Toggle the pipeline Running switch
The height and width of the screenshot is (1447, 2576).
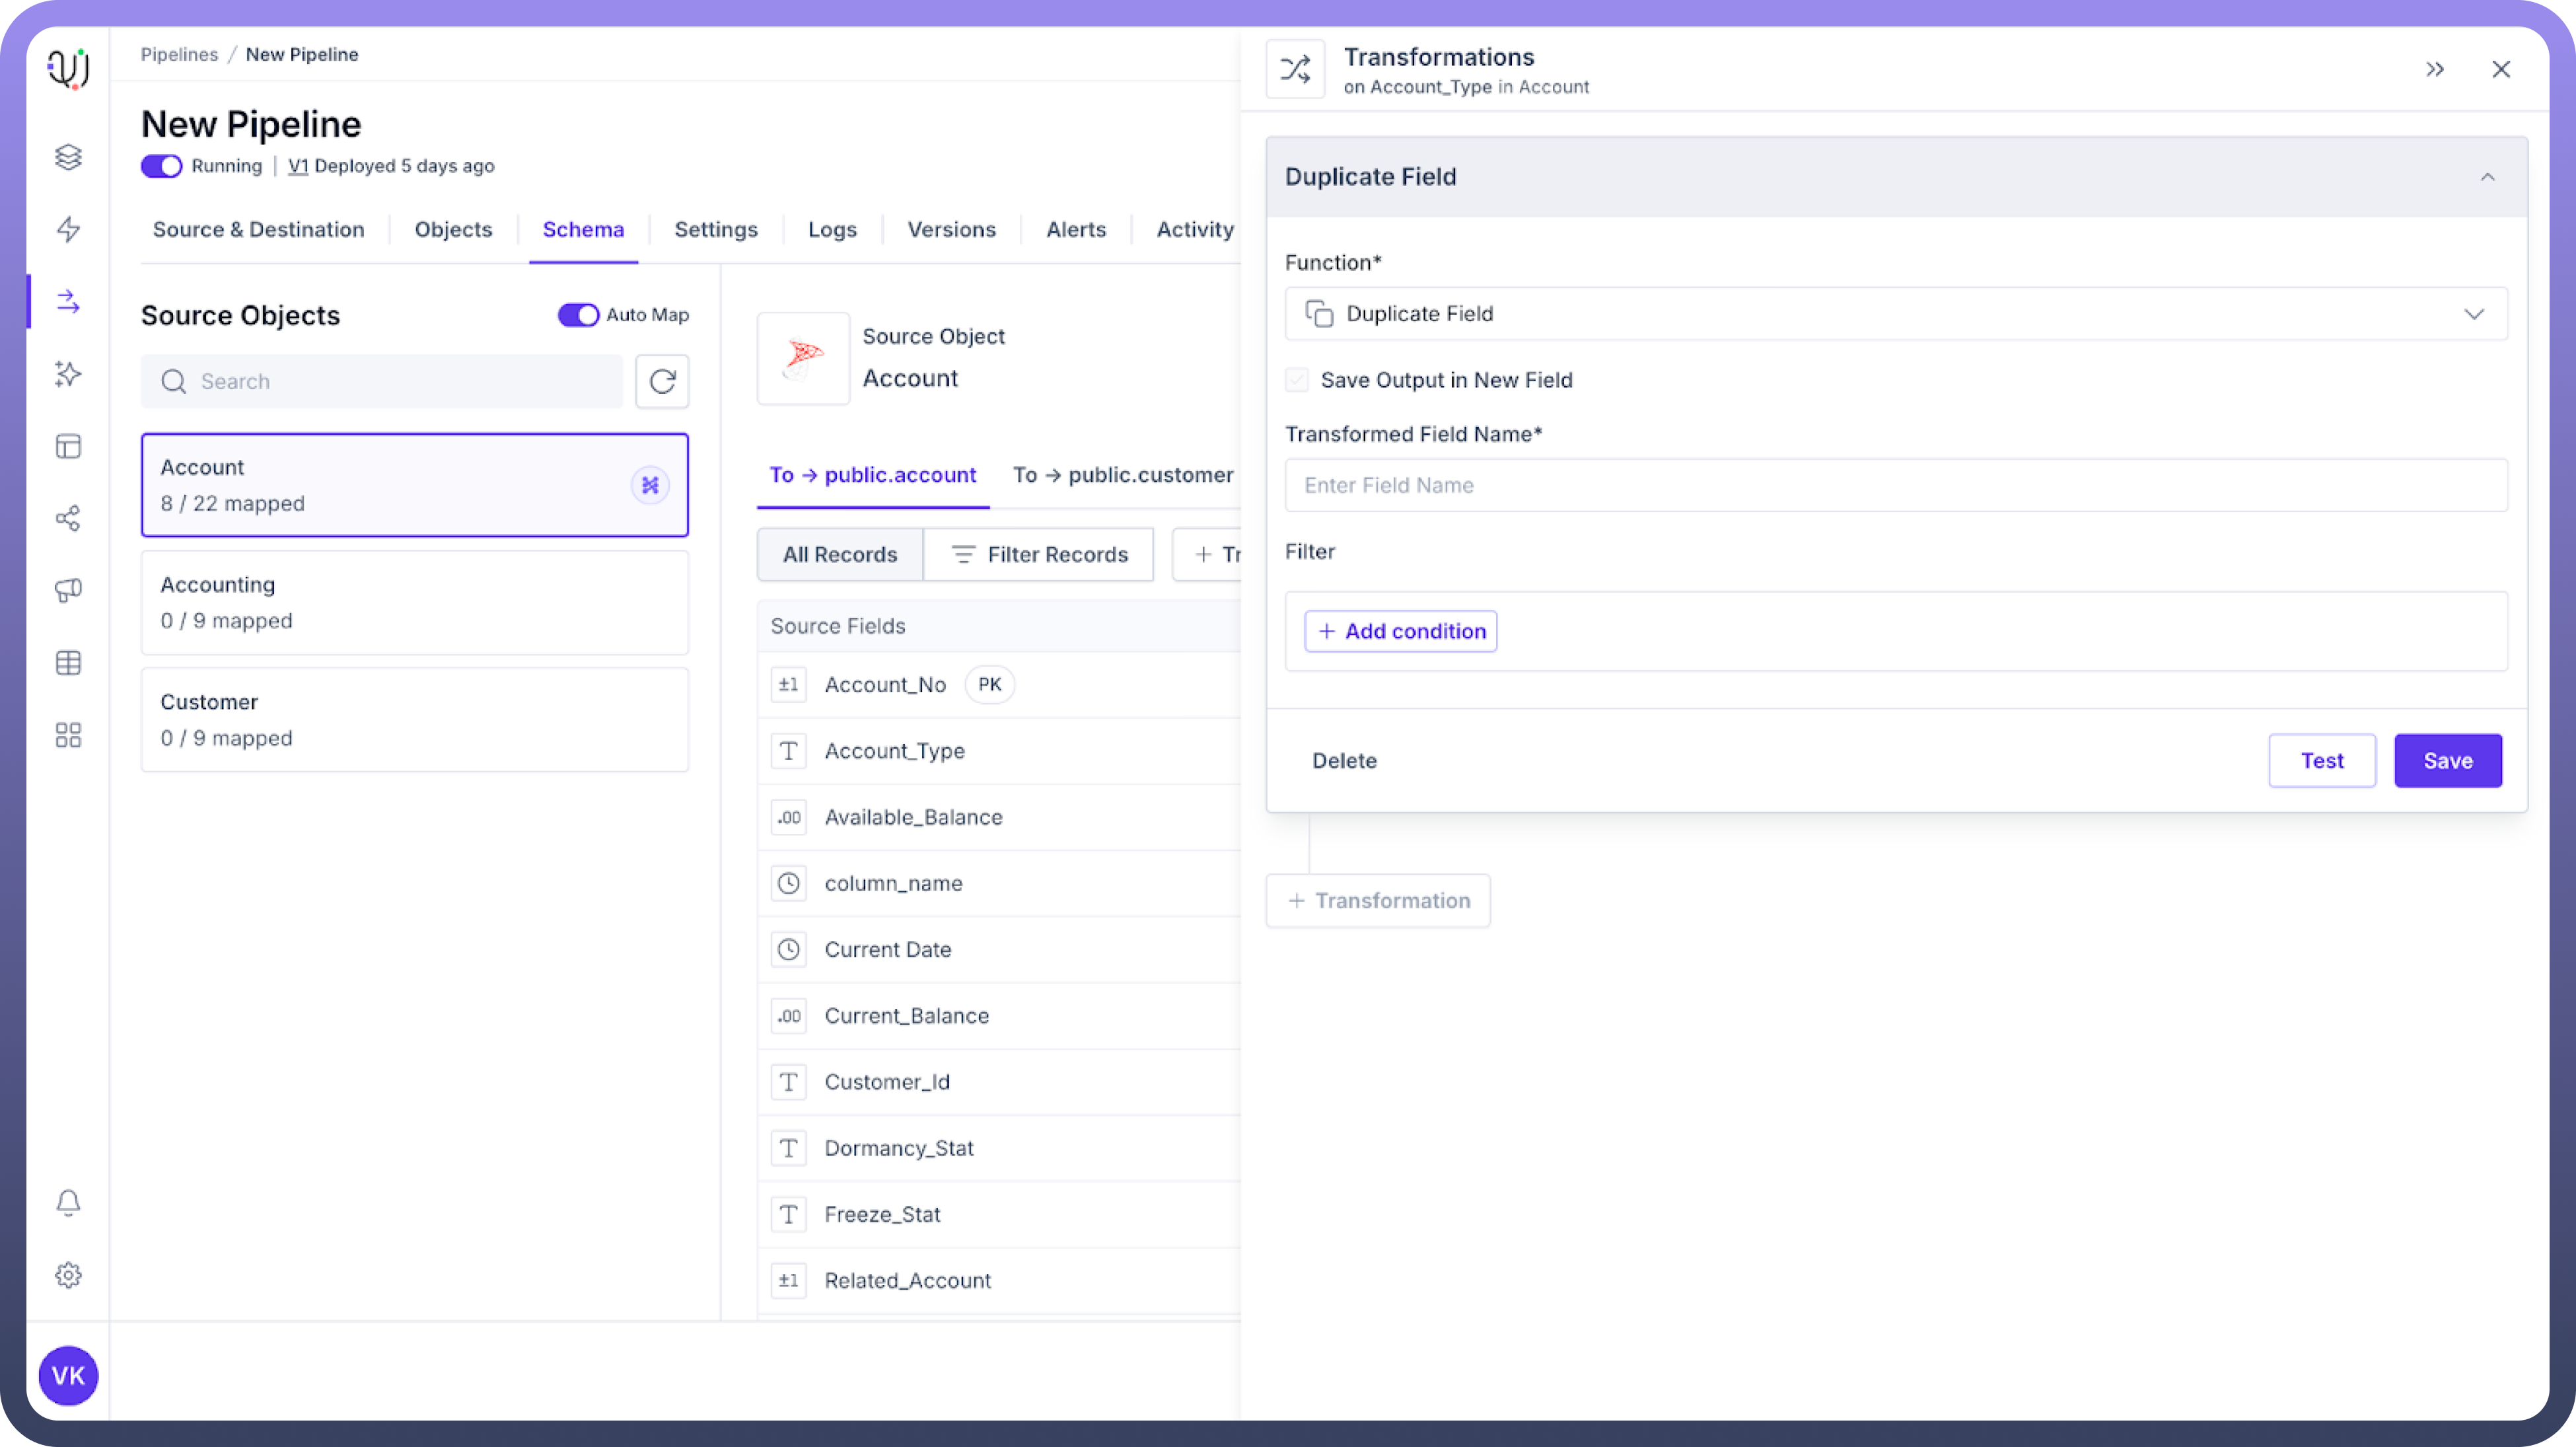coord(161,166)
